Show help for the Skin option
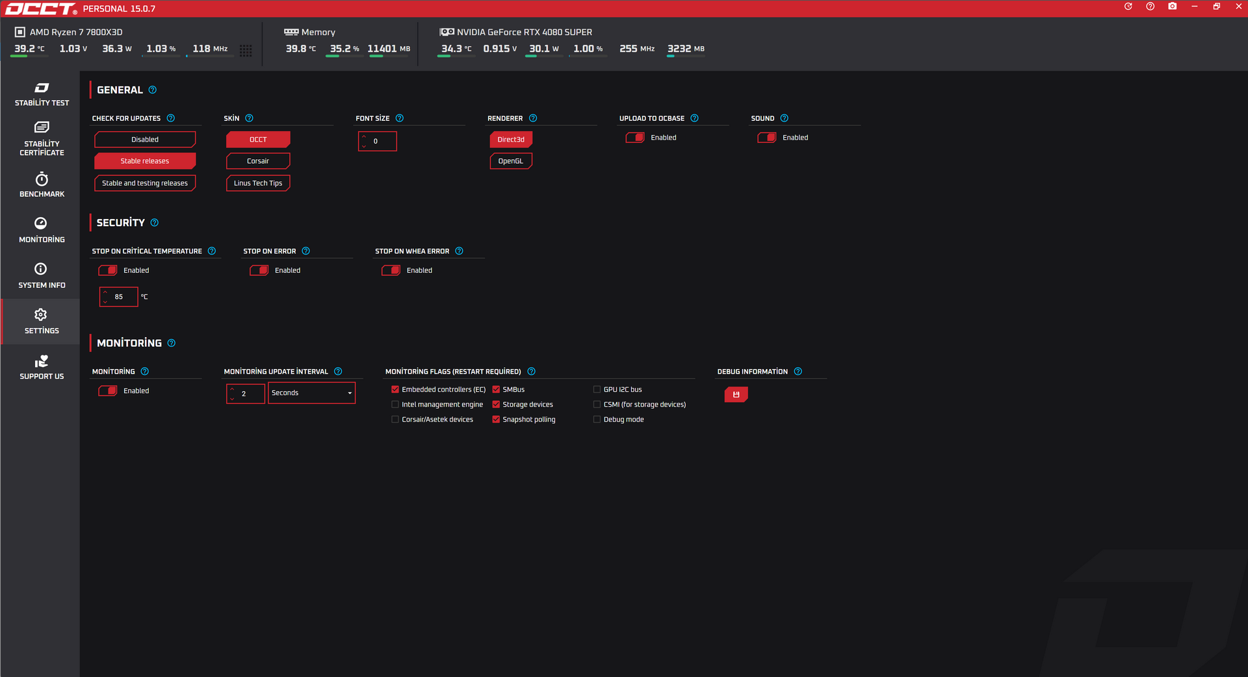This screenshot has height=677, width=1248. tap(250, 118)
